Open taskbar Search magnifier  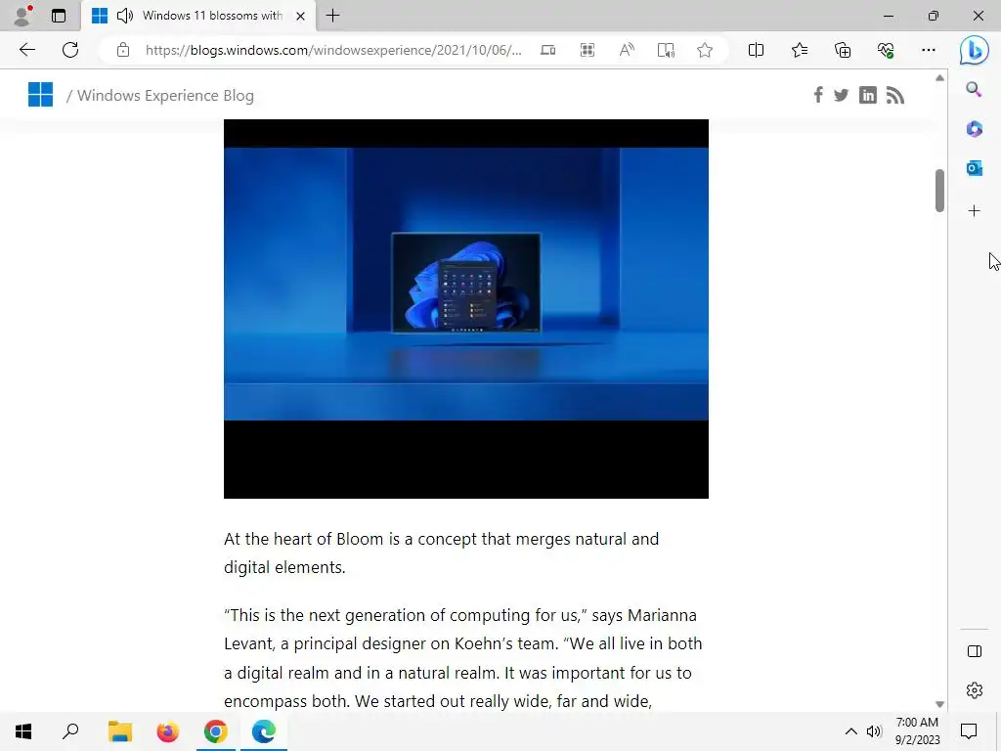click(x=70, y=731)
